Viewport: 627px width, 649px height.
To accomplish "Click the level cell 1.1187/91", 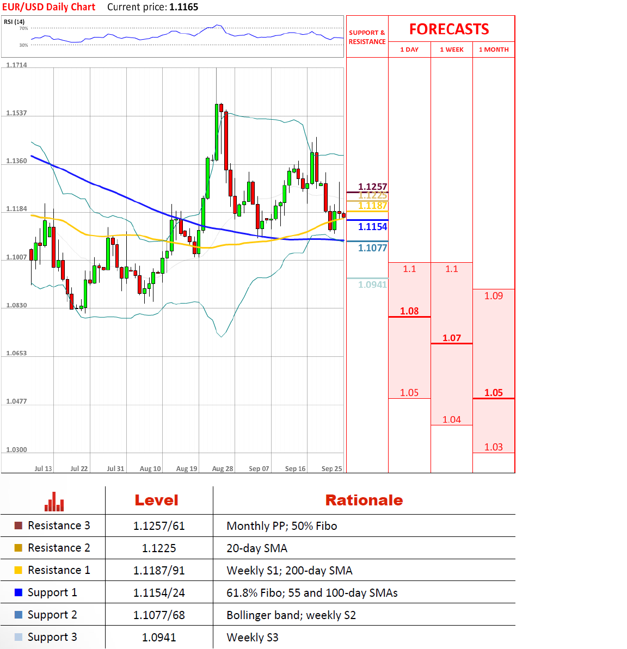I will coord(159,571).
